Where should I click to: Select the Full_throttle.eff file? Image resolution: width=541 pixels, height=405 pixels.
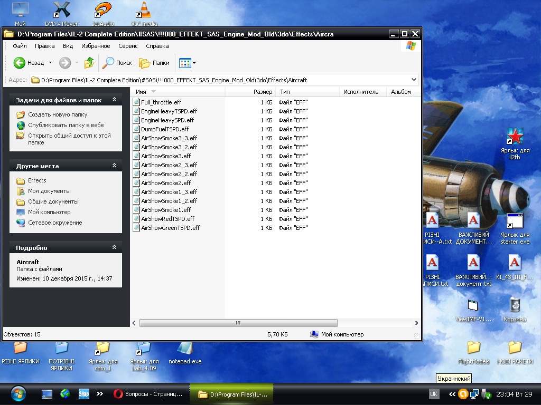161,102
